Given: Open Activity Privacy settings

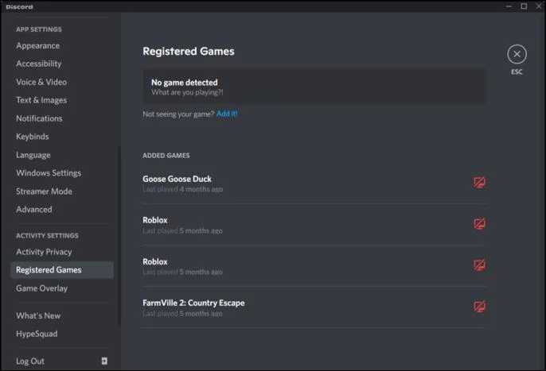Looking at the screenshot, I should (44, 252).
